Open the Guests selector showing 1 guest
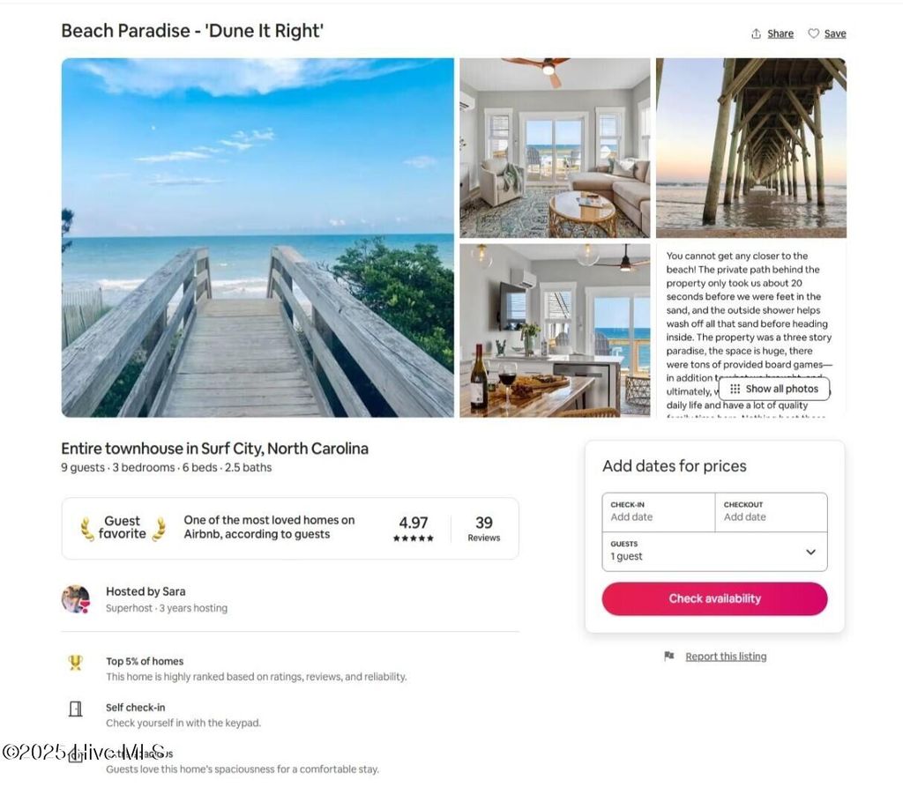This screenshot has height=787, width=903. tap(714, 552)
